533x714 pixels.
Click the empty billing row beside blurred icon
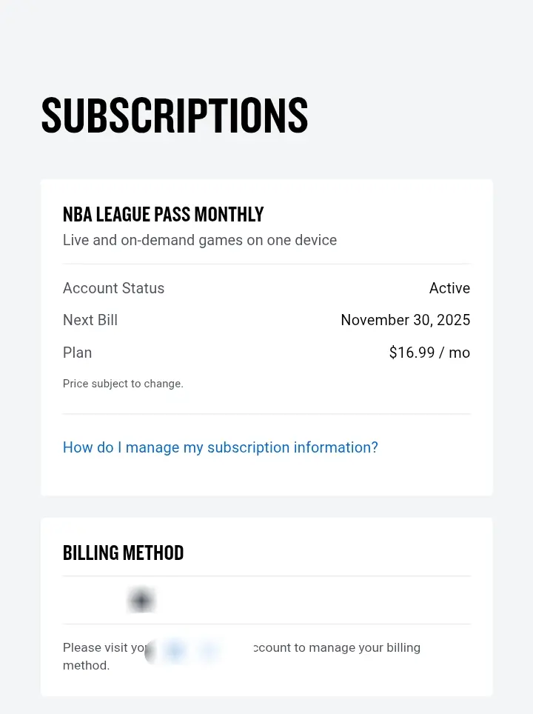pos(314,600)
